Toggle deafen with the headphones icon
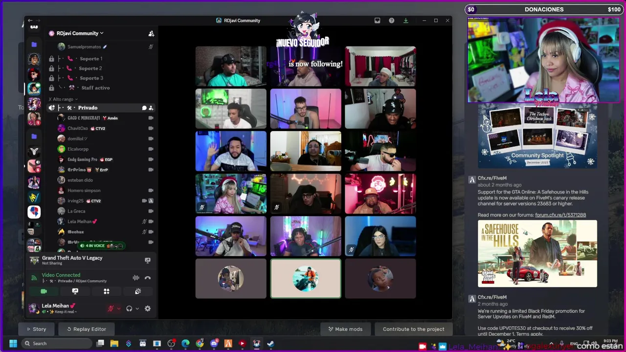626x352 pixels. (x=129, y=308)
